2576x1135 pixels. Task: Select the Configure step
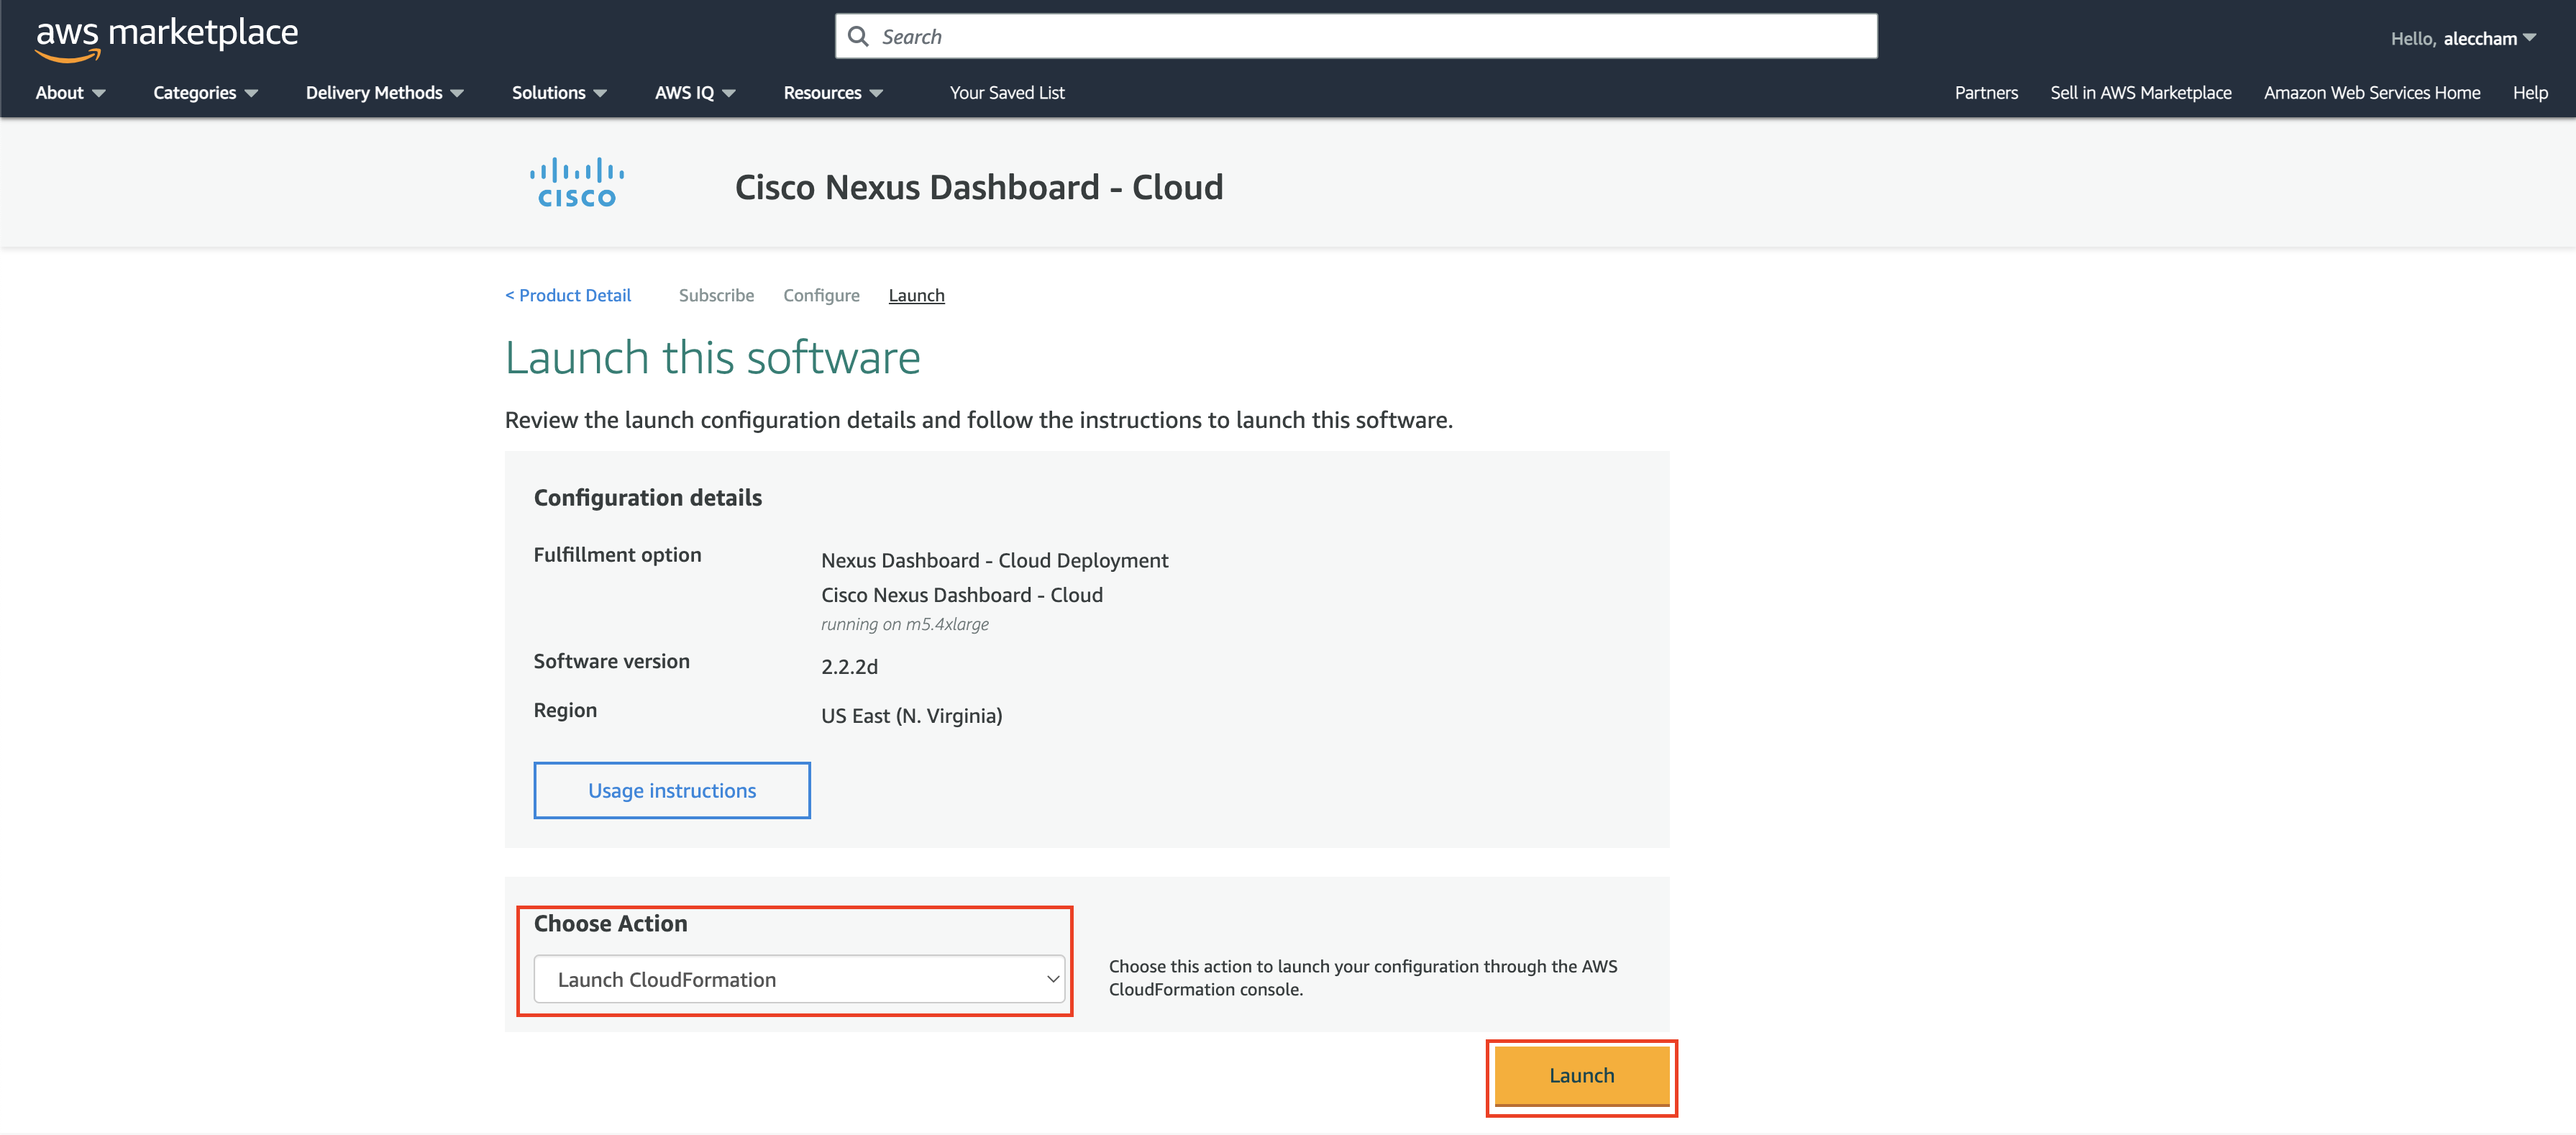(x=821, y=295)
